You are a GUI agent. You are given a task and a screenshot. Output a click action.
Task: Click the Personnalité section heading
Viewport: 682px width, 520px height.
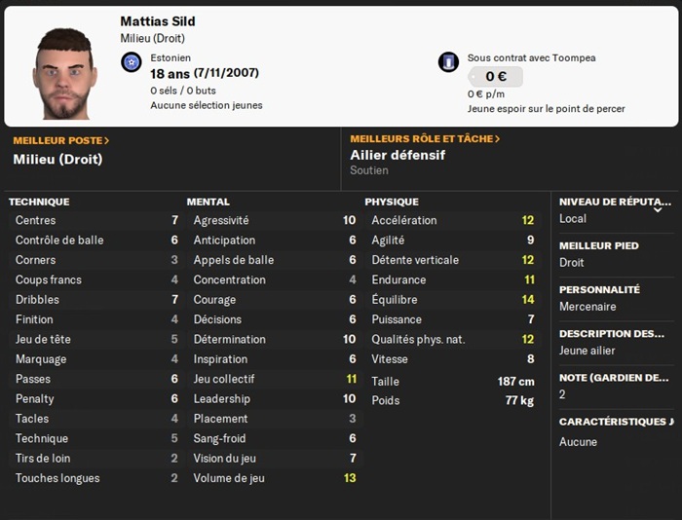(599, 289)
